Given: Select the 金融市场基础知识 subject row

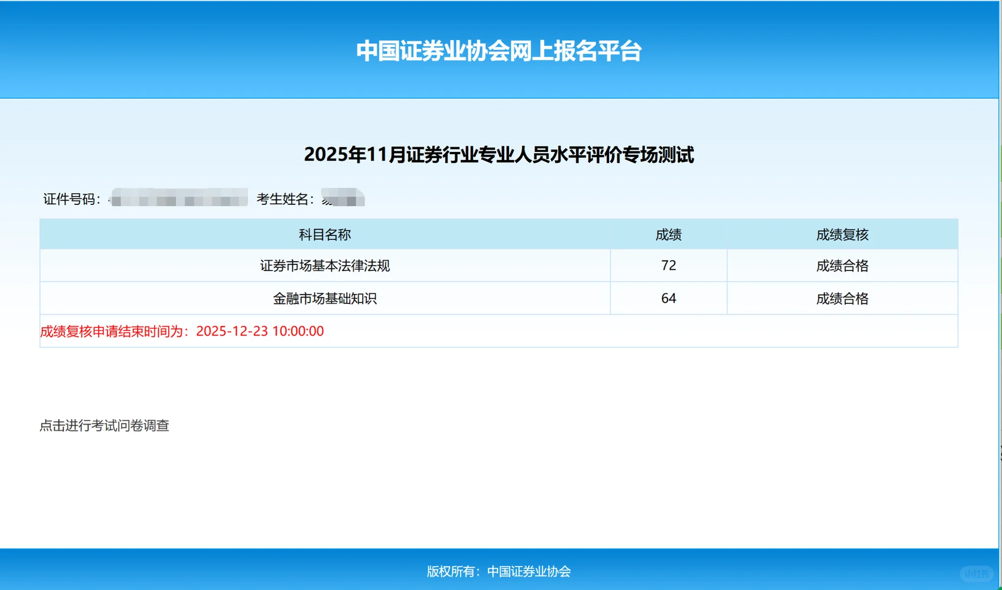Looking at the screenshot, I should (x=325, y=298).
